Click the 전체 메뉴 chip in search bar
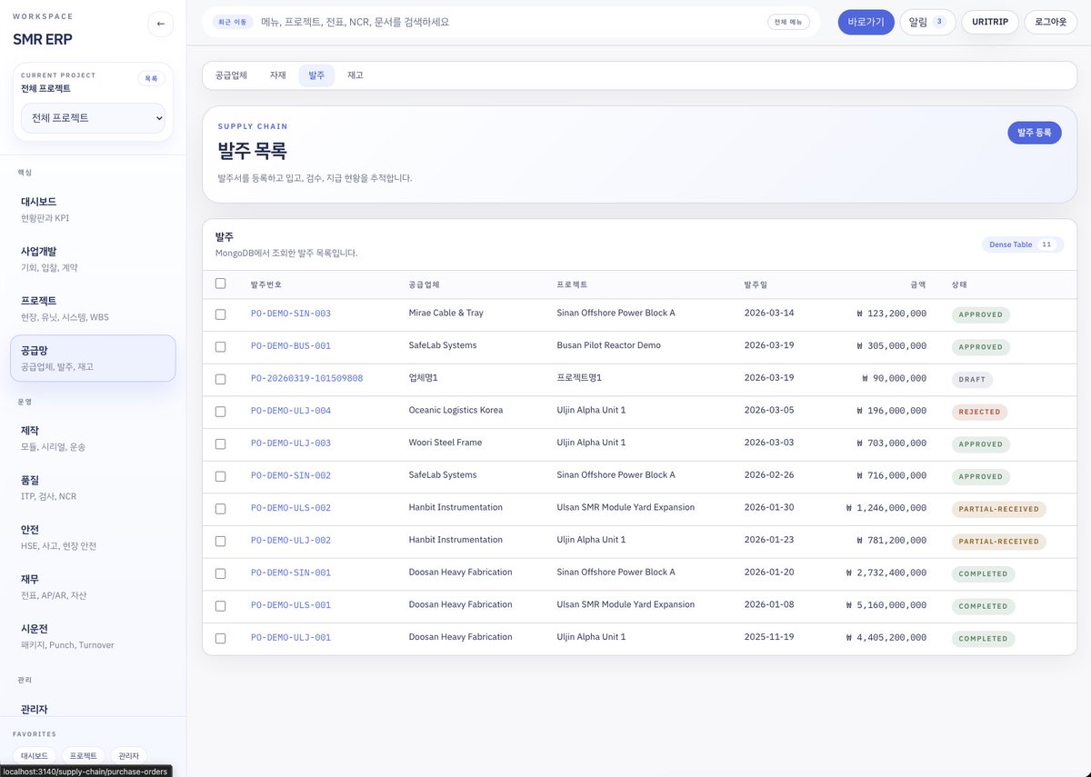The image size is (1091, 777). [788, 22]
